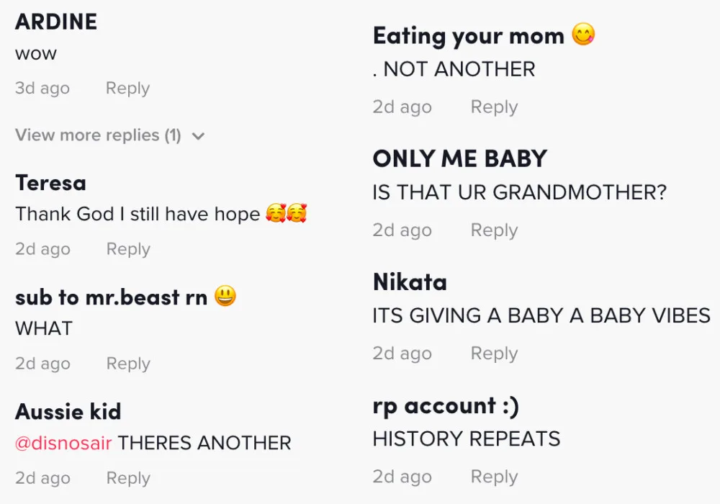Click the smiley emoji after mr.beast rn
Viewport: 720px width, 504px height.
225,297
